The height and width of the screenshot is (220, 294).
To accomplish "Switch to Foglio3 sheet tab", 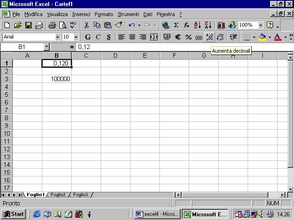I will (80, 195).
